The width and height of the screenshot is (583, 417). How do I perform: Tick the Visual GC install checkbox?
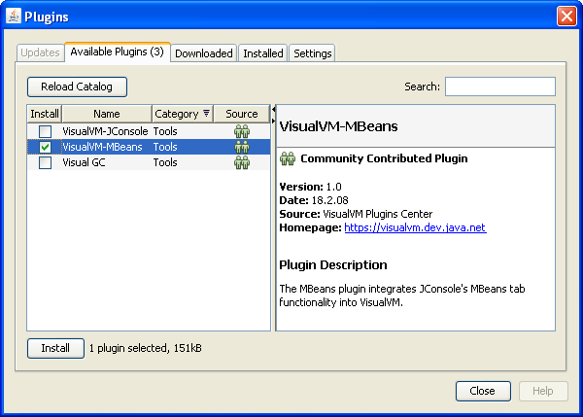point(45,162)
